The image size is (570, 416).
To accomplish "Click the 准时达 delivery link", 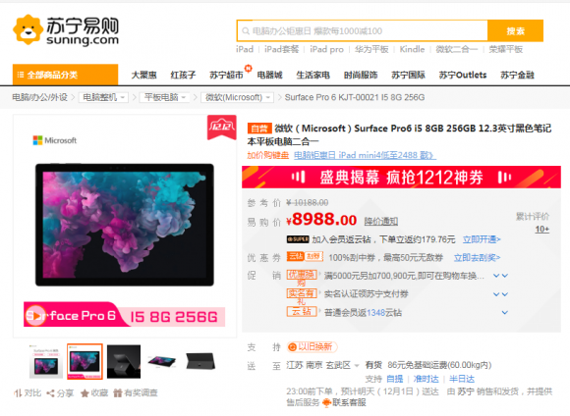I will tap(427, 379).
